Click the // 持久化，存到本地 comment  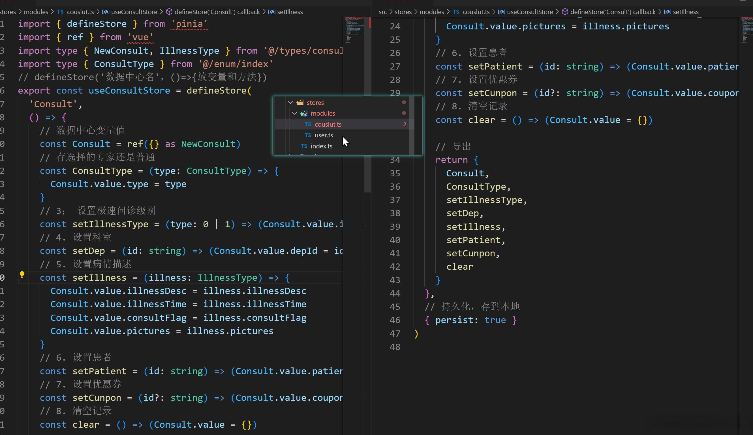472,307
